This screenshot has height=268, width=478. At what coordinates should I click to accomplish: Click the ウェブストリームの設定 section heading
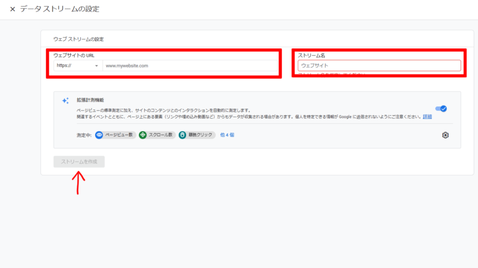pos(78,39)
